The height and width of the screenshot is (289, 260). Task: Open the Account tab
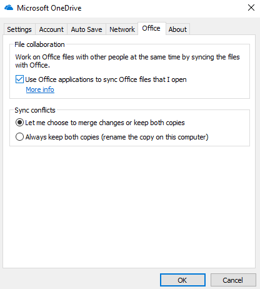point(51,29)
